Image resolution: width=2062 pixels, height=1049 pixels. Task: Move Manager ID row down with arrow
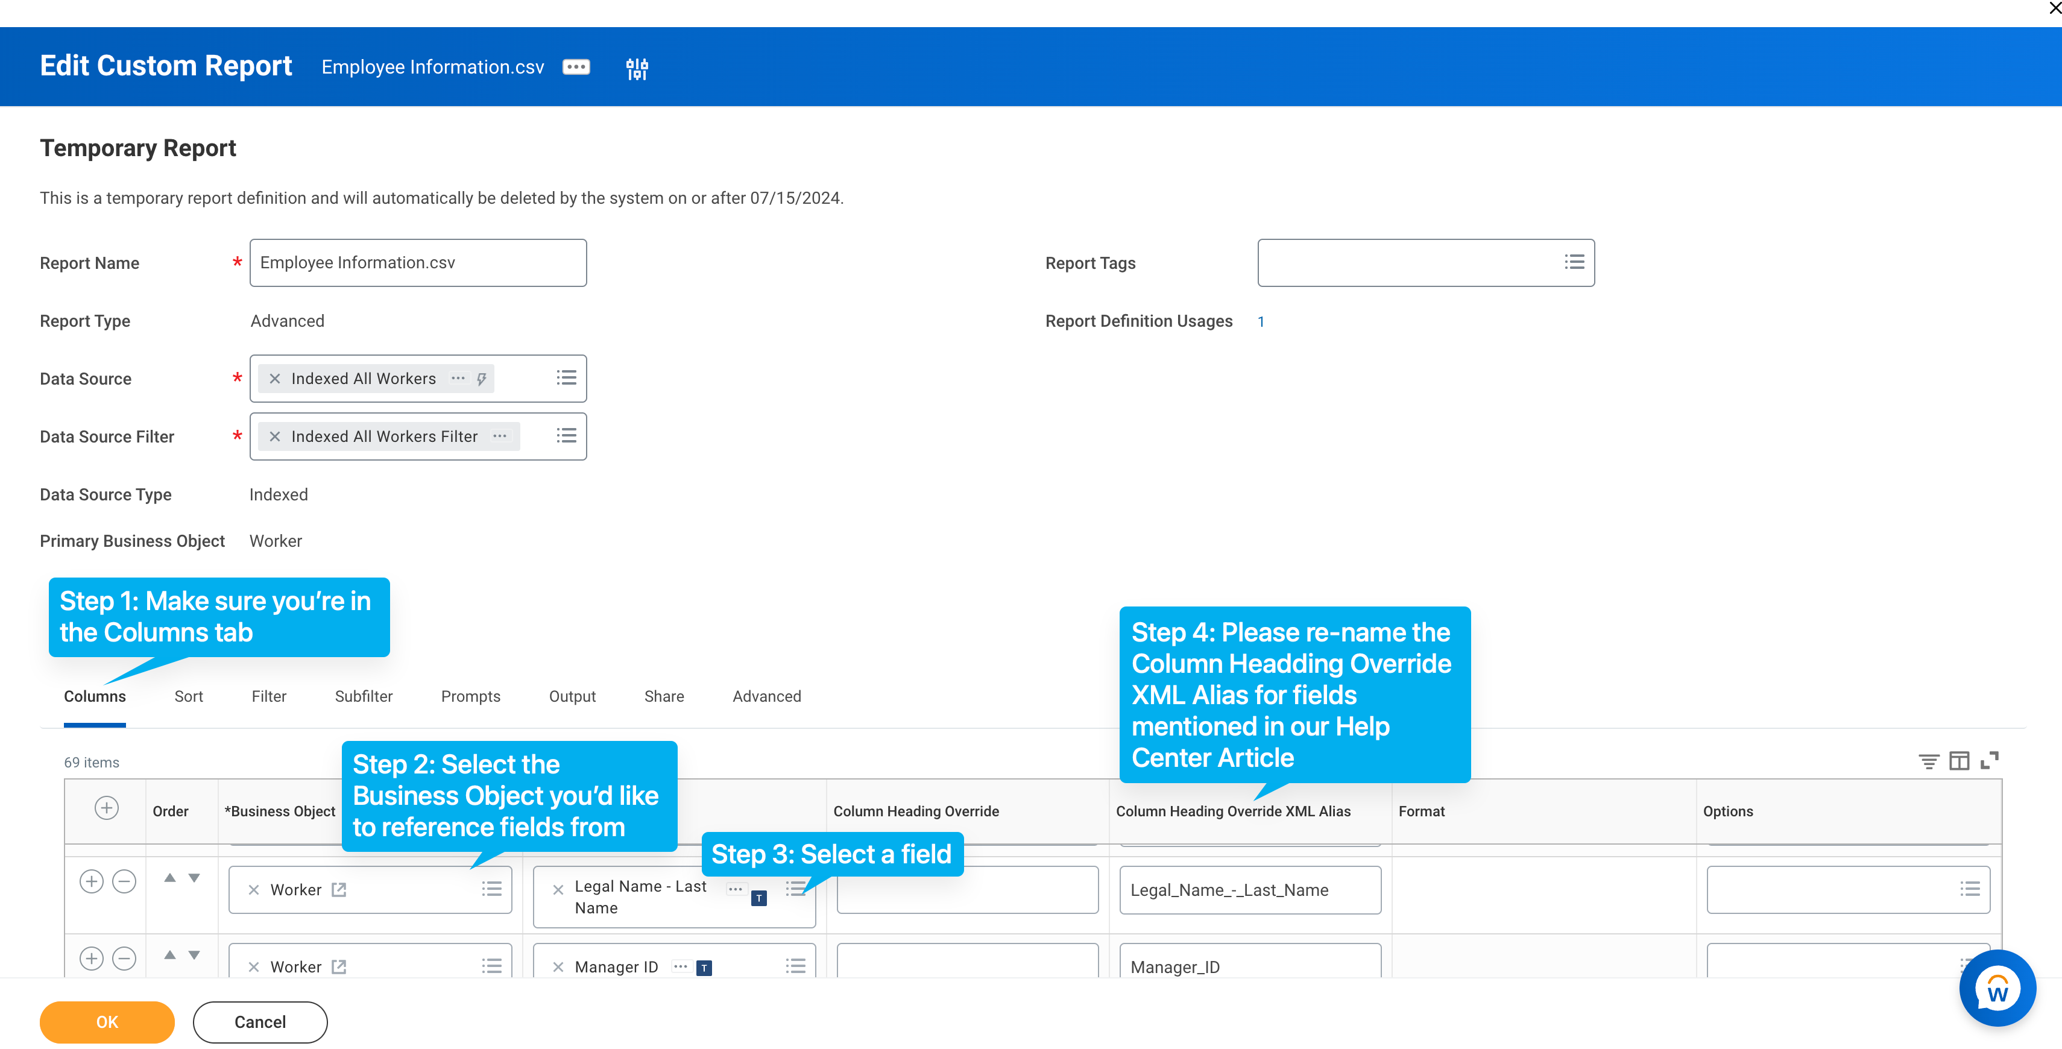click(194, 956)
